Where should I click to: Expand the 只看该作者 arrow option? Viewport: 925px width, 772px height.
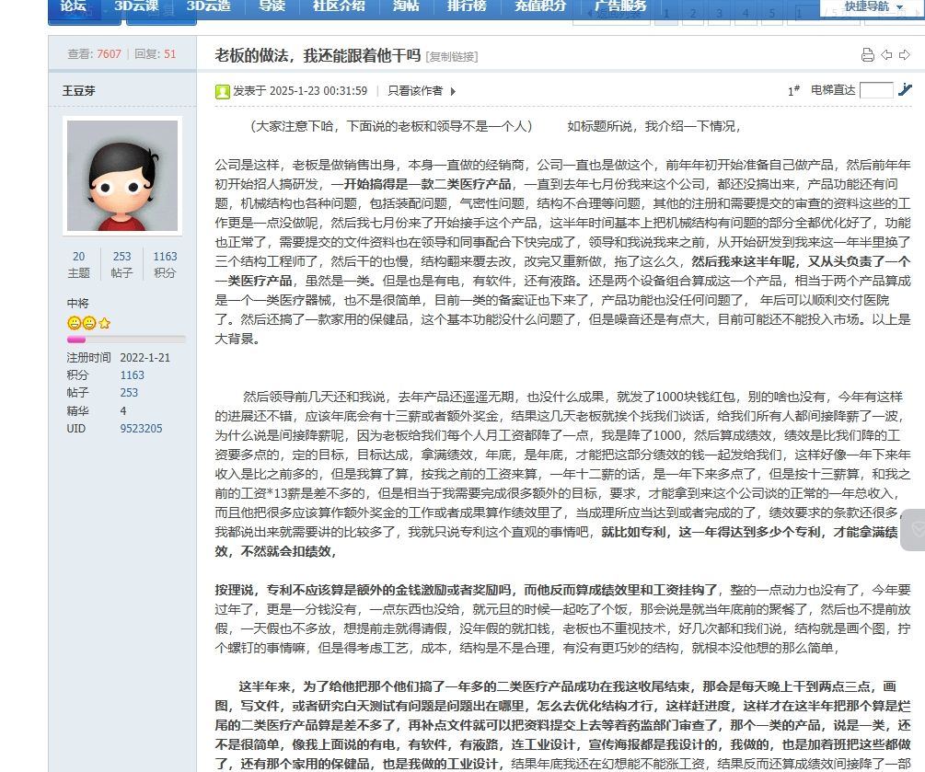point(452,91)
